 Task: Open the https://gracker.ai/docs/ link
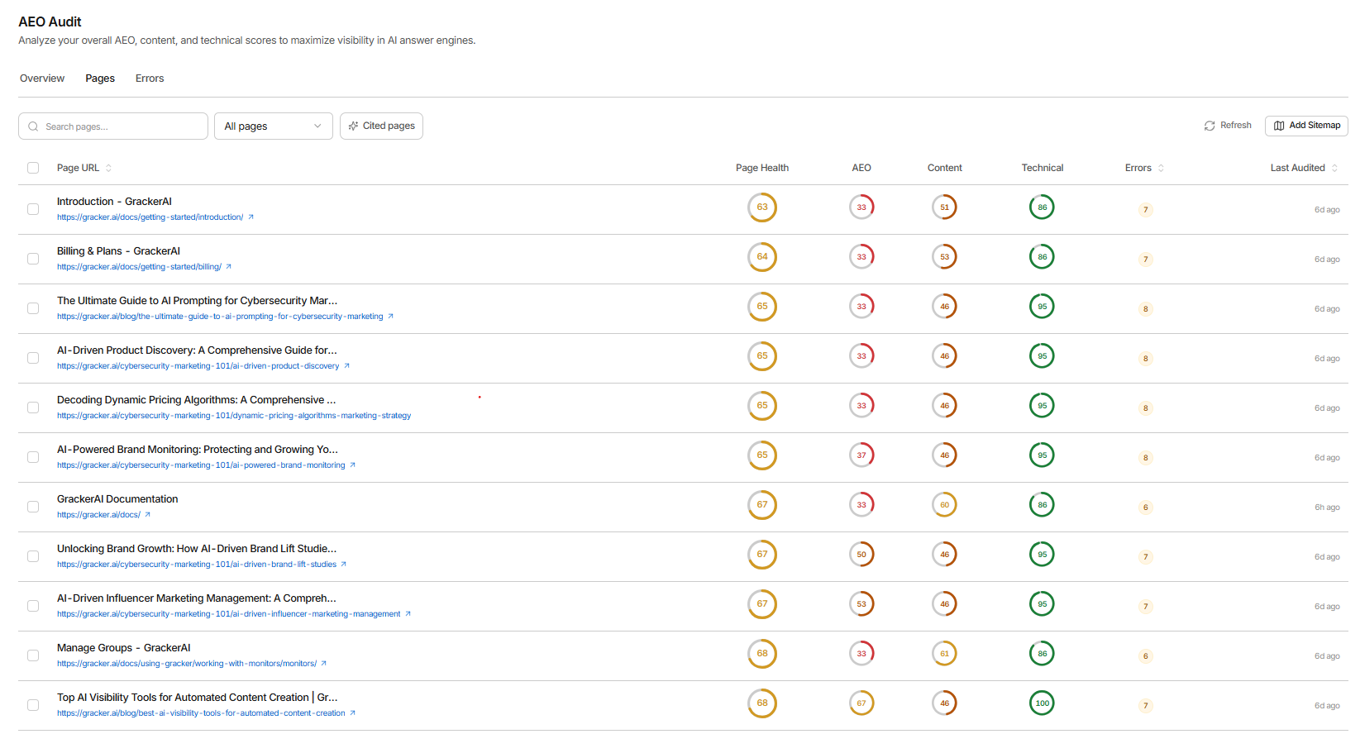tap(98, 515)
